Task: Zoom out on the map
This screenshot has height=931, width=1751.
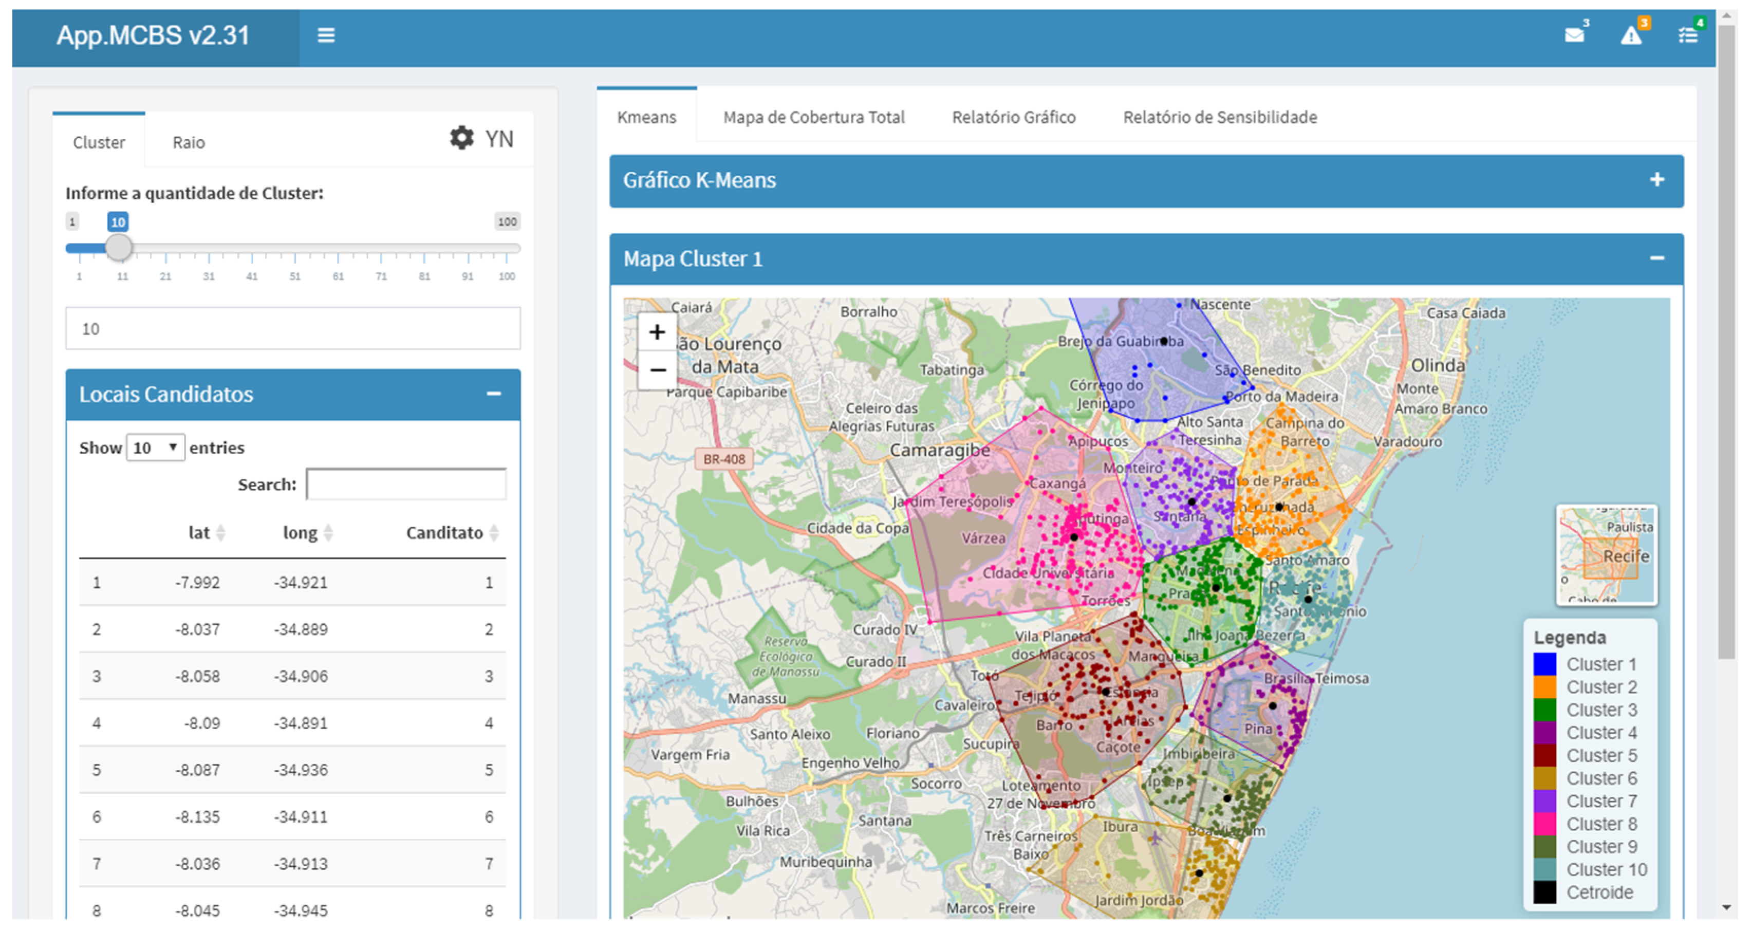Action: [x=657, y=370]
